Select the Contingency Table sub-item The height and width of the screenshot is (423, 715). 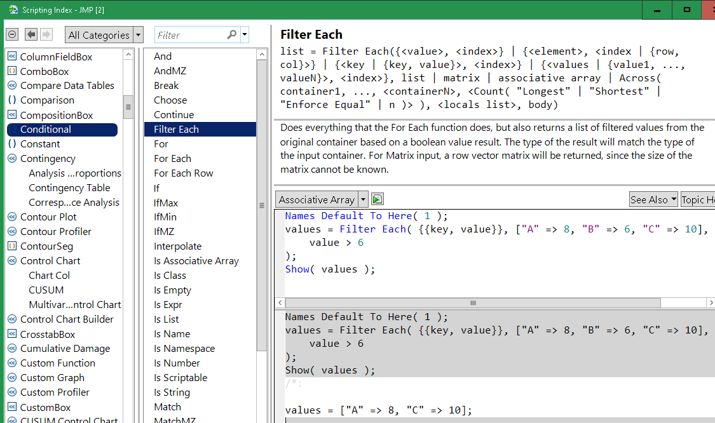[x=70, y=187]
